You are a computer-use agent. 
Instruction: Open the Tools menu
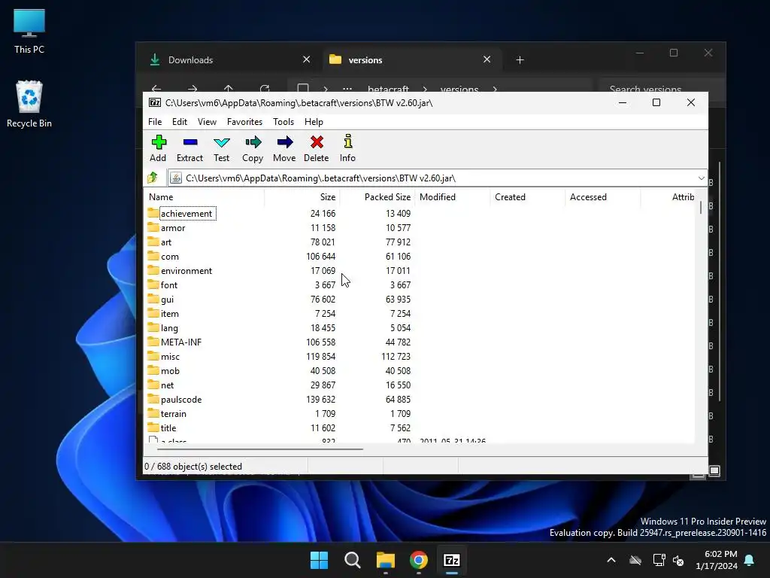[283, 122]
